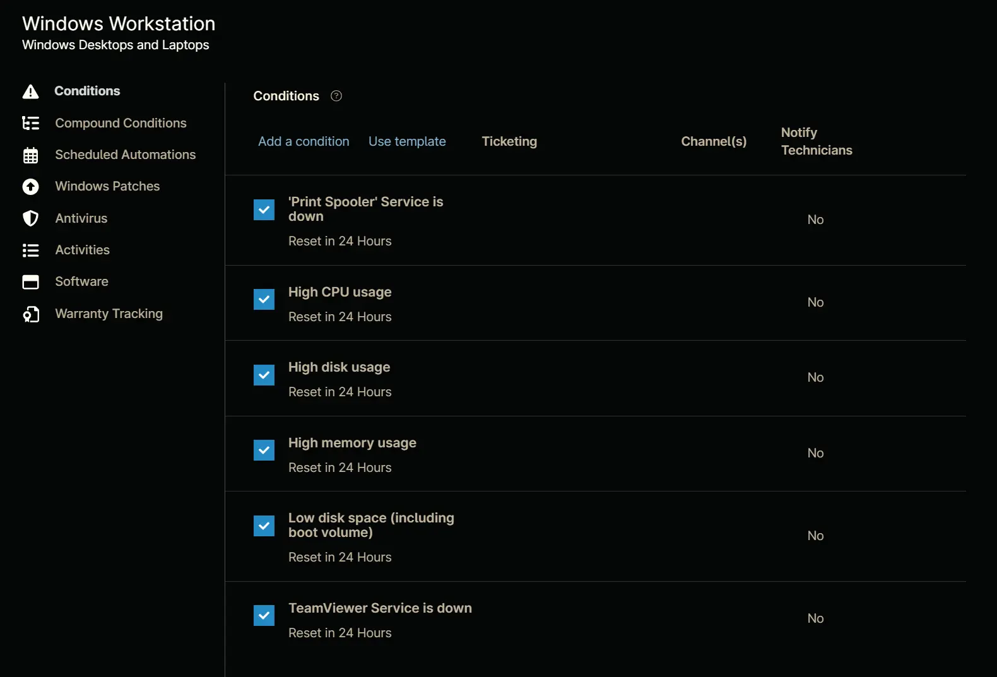Open the High CPU usage condition
This screenshot has width=997, height=677.
[x=340, y=292]
